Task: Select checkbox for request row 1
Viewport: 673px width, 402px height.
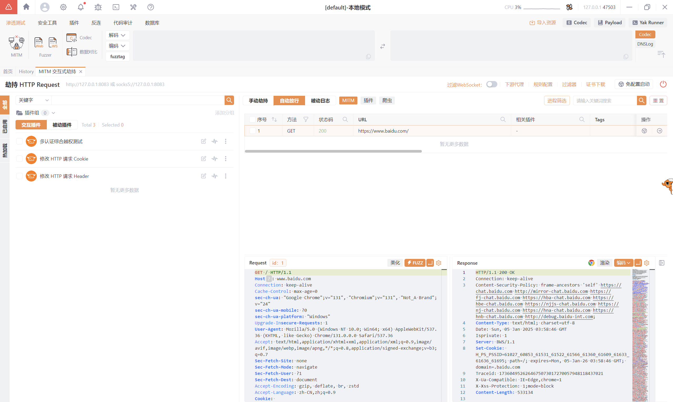Action: click(252, 131)
